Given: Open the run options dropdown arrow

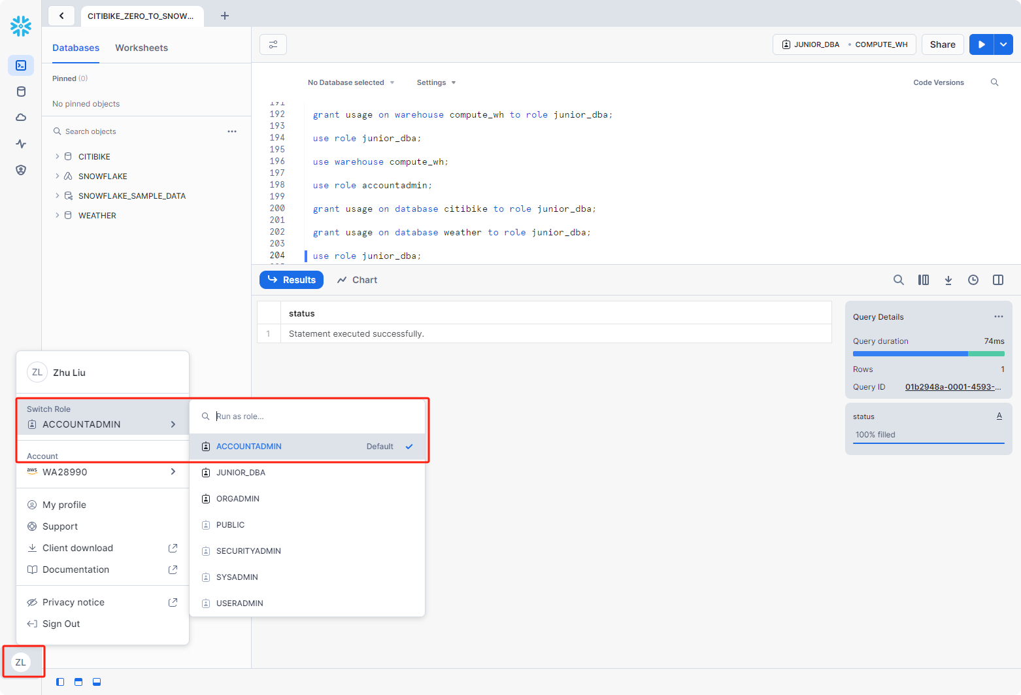Looking at the screenshot, I should pyautogui.click(x=1003, y=44).
